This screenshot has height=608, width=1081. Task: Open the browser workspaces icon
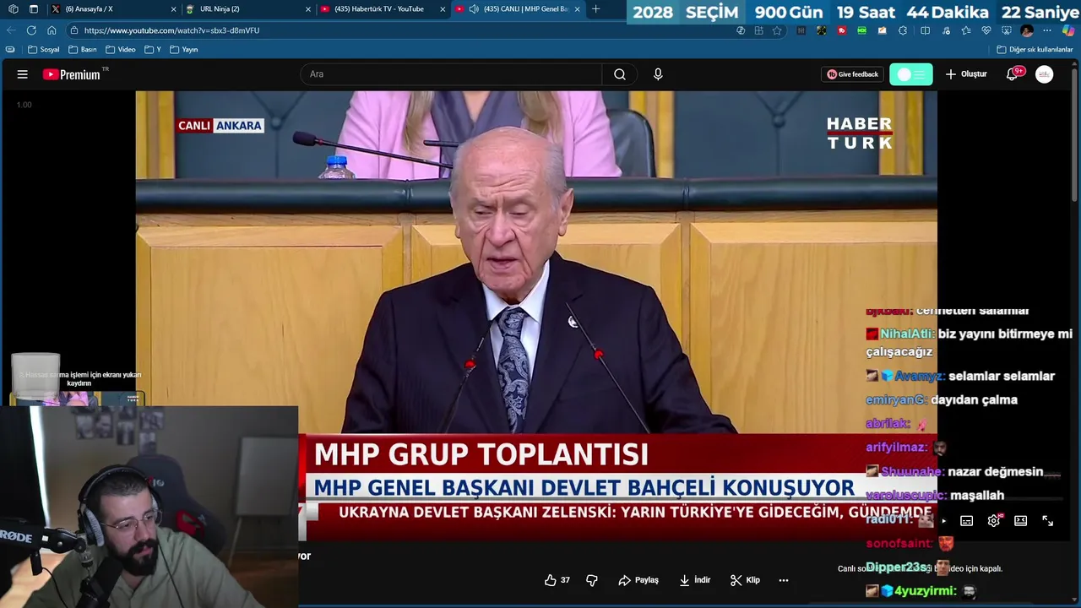point(13,9)
